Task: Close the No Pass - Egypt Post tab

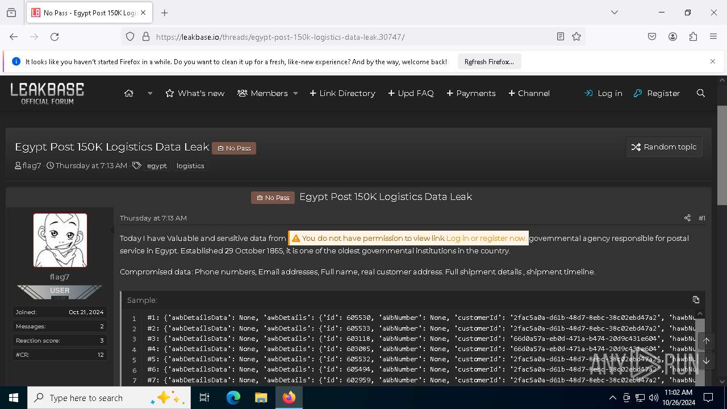Action: coord(143,12)
